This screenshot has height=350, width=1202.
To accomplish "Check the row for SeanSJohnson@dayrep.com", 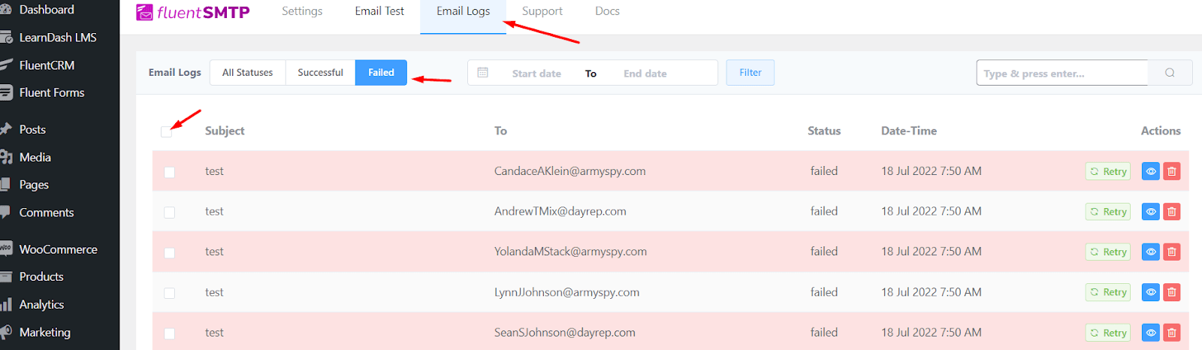I will 170,333.
